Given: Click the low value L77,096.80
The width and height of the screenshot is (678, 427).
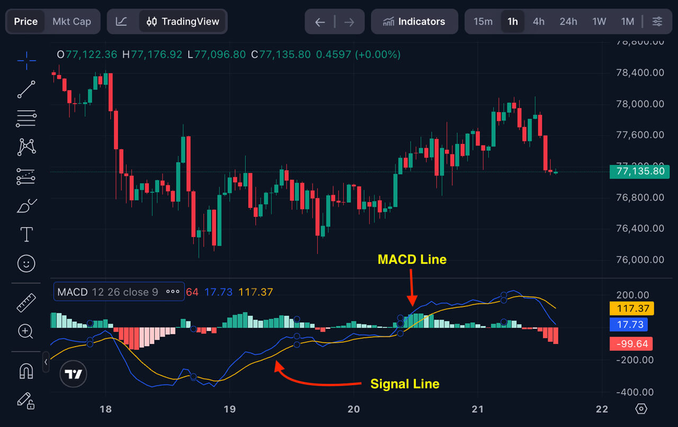Looking at the screenshot, I should point(216,54).
